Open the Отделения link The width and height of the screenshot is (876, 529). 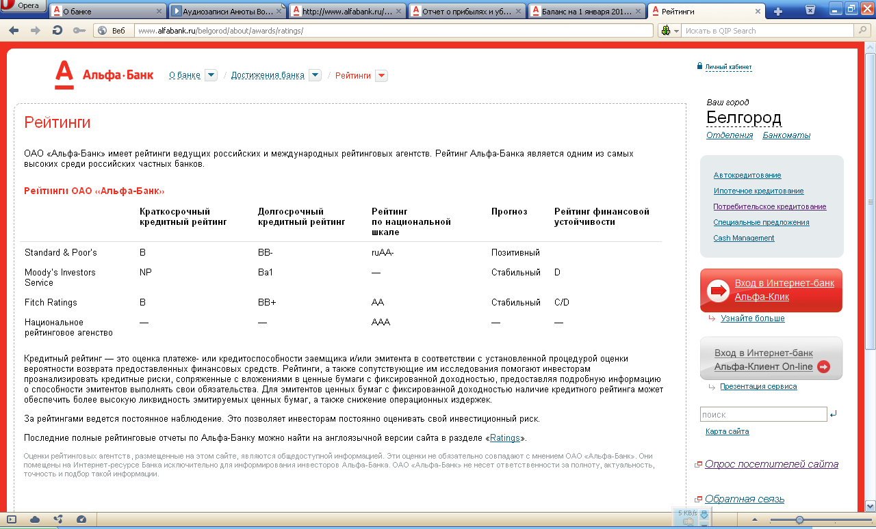[730, 135]
